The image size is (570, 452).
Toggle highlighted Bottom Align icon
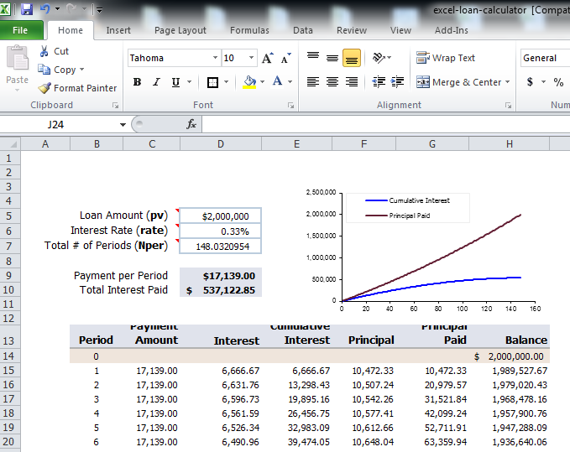tap(352, 58)
